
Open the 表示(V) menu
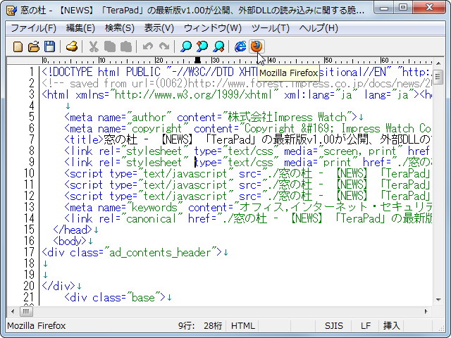point(159,28)
